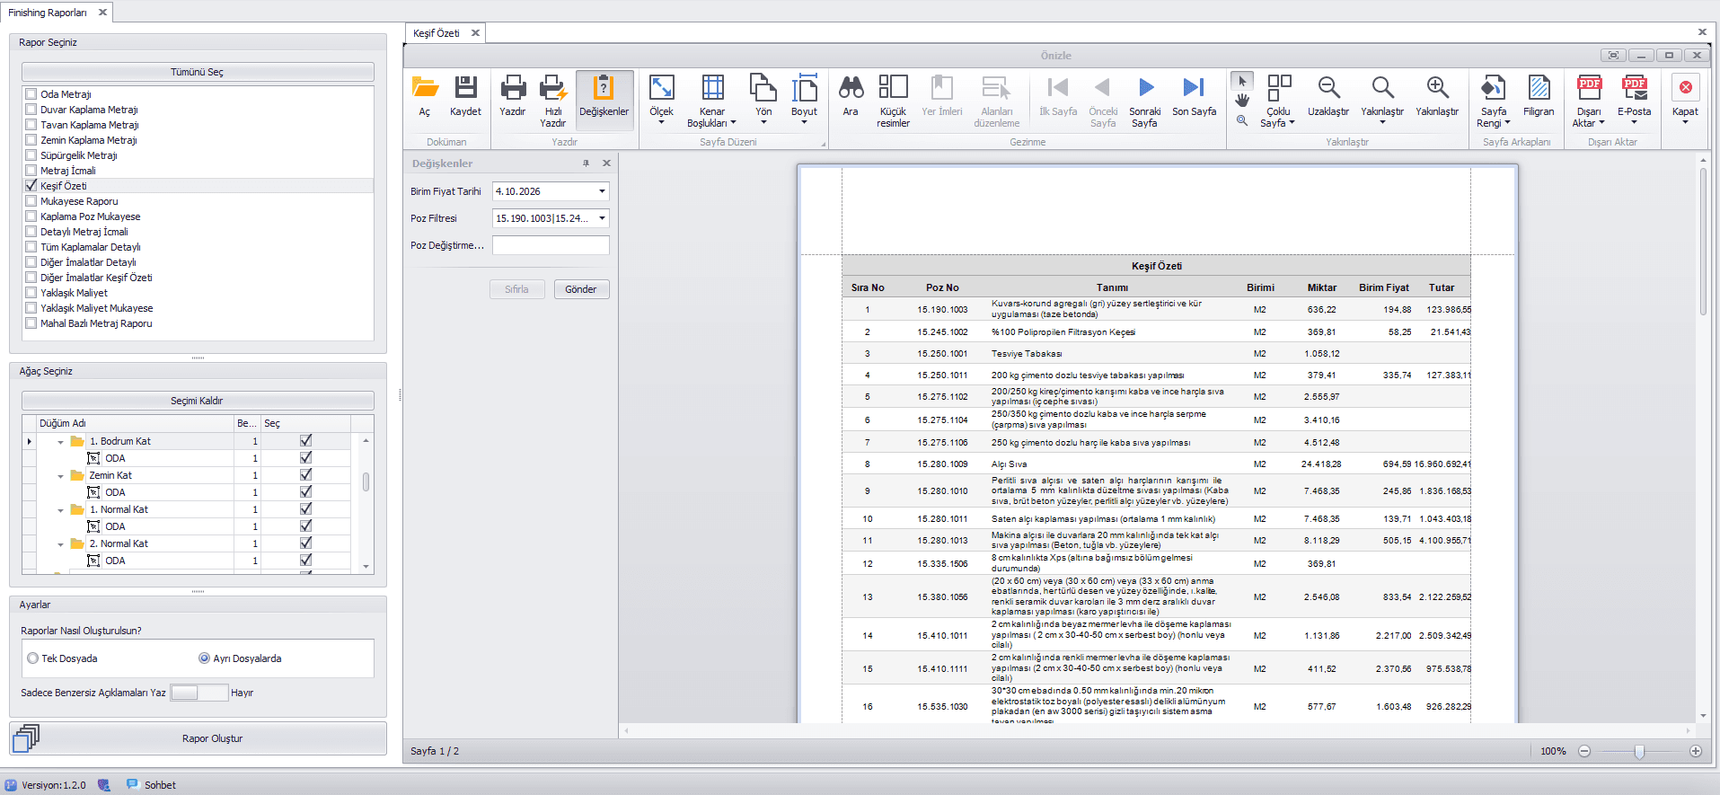1720x795 pixels.
Task: Click the Yazdır printer icon
Action: coord(513,88)
